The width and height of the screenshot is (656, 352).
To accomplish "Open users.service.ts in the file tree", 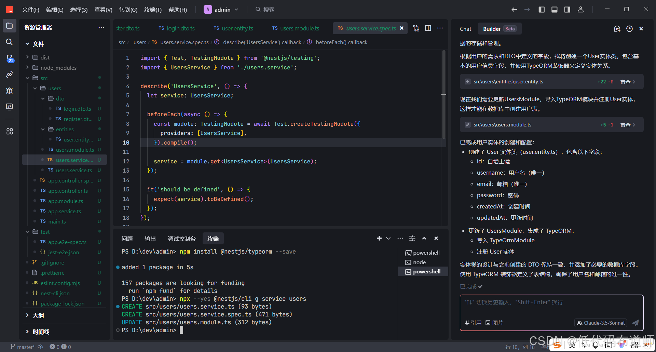I will point(74,170).
